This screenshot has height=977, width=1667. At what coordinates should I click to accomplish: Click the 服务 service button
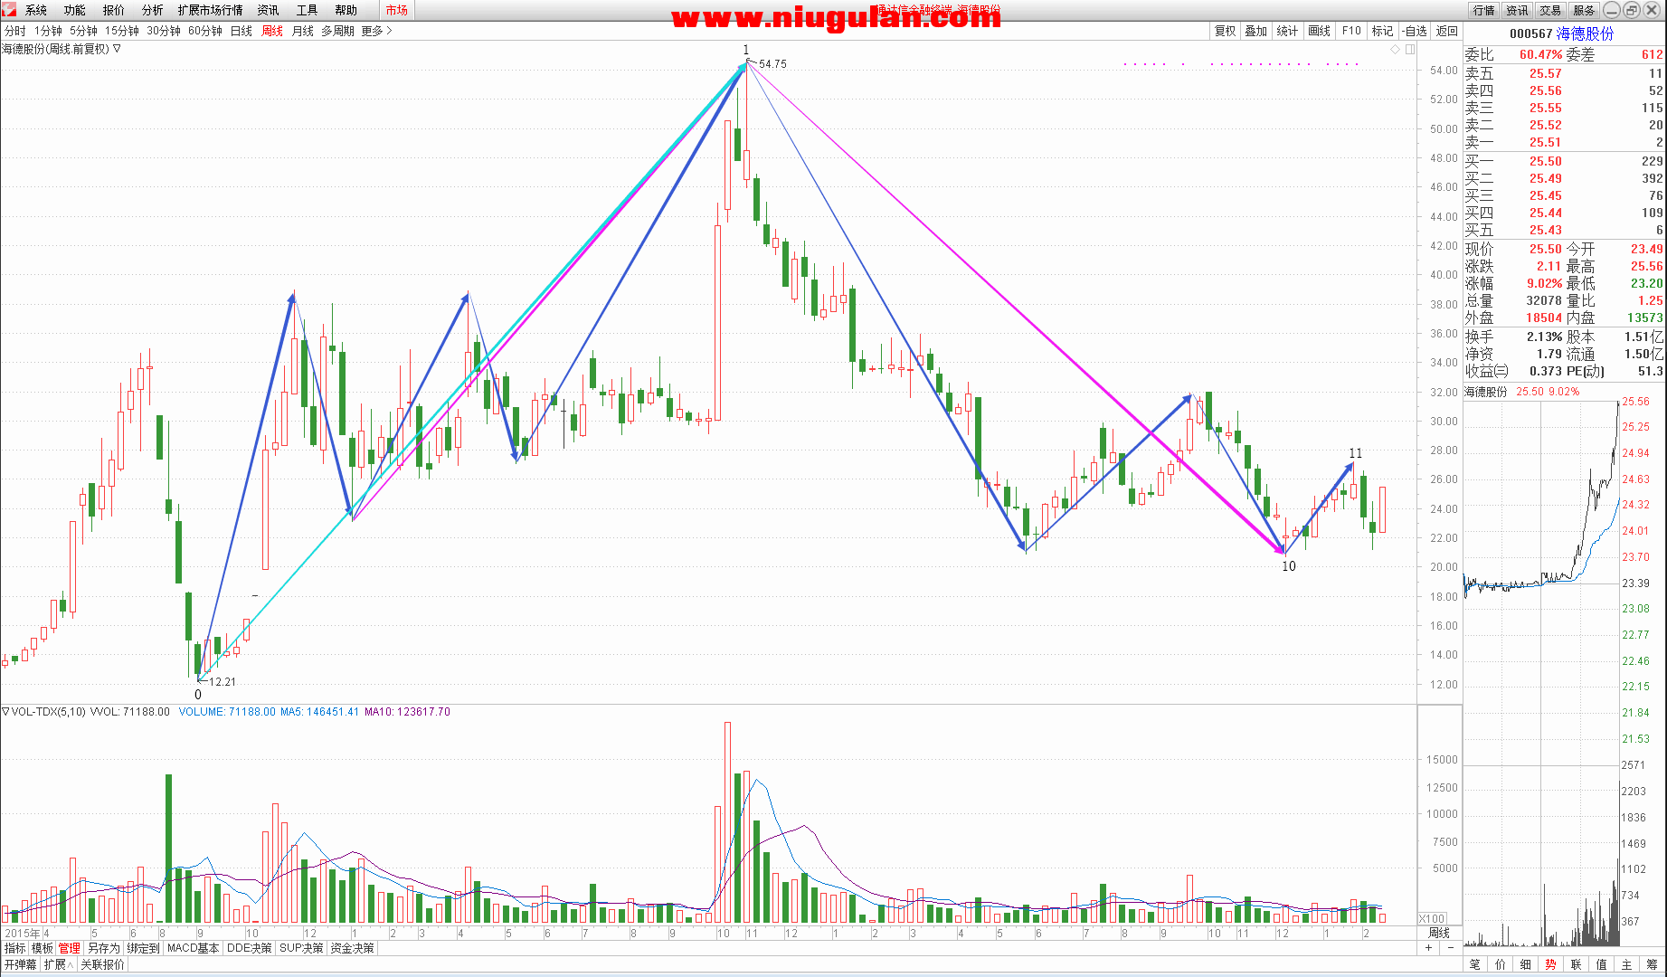[1584, 10]
